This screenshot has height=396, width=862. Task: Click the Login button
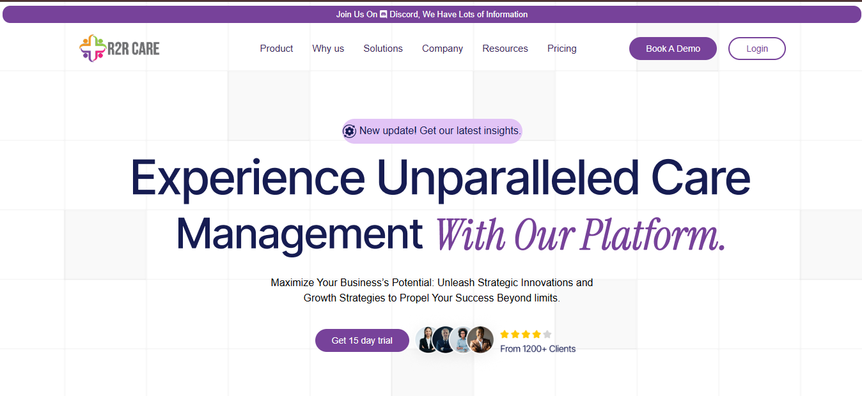(x=756, y=49)
